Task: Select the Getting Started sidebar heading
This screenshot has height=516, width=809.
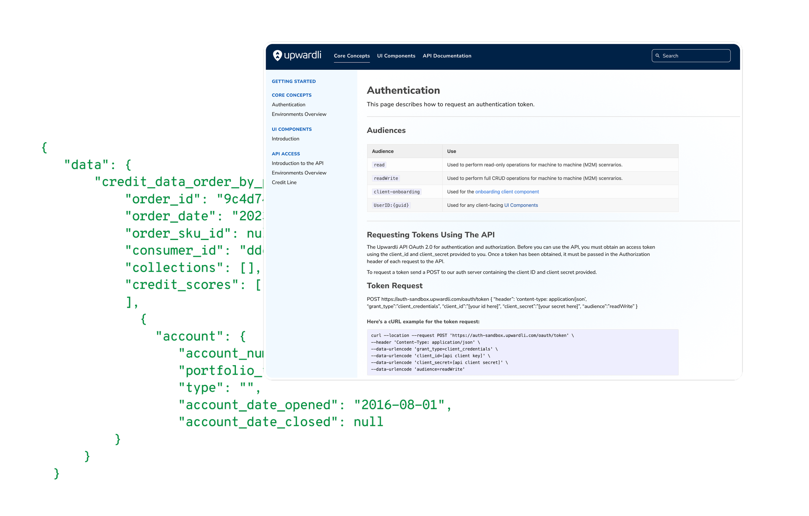Action: coord(293,81)
